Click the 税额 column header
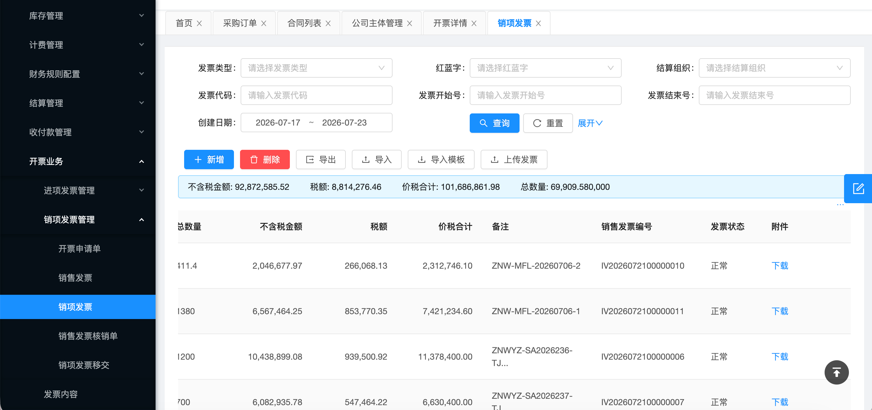This screenshot has height=410, width=872. pyautogui.click(x=379, y=227)
